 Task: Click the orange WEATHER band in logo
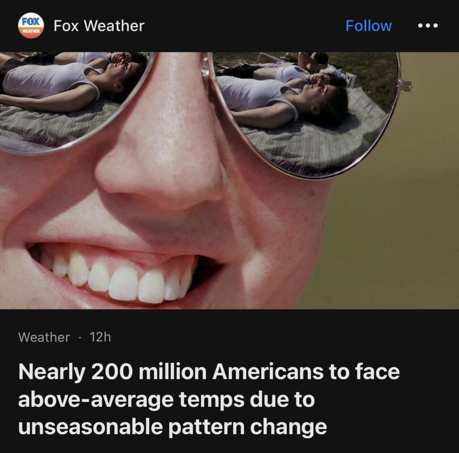tap(31, 32)
